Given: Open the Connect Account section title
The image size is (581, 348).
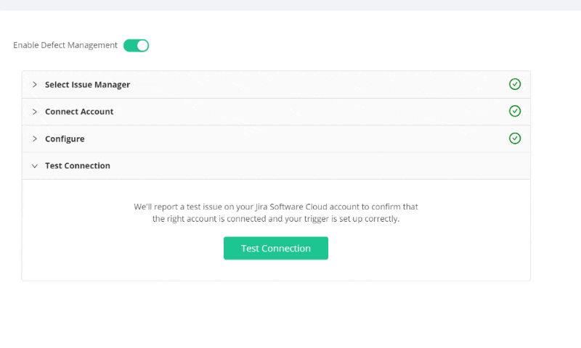Looking at the screenshot, I should click(79, 112).
